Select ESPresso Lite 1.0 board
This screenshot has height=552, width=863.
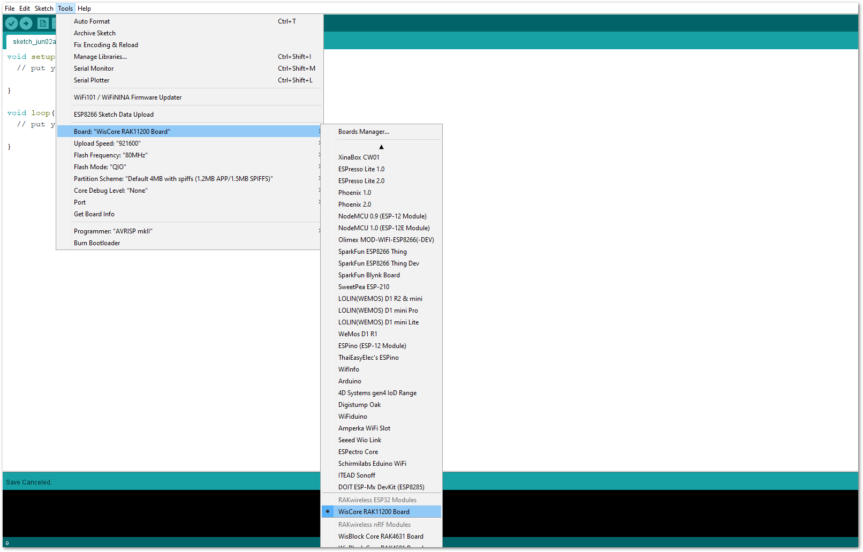click(x=381, y=169)
